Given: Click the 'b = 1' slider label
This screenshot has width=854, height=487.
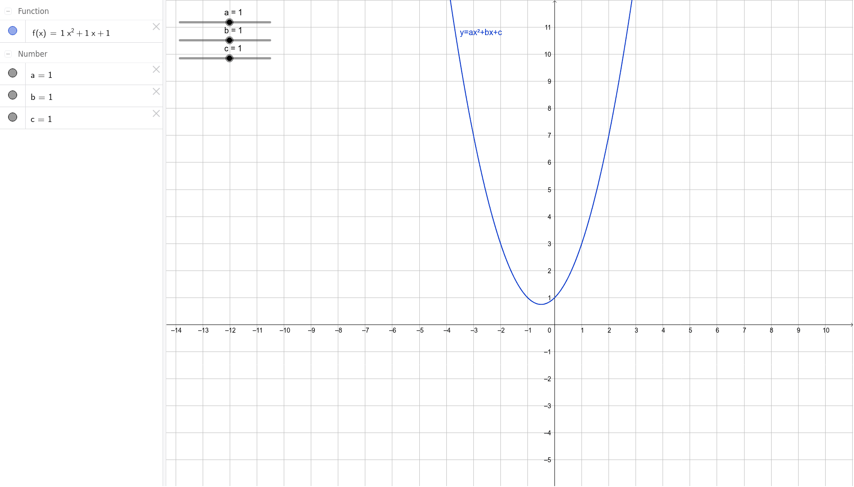Looking at the screenshot, I should [x=233, y=31].
